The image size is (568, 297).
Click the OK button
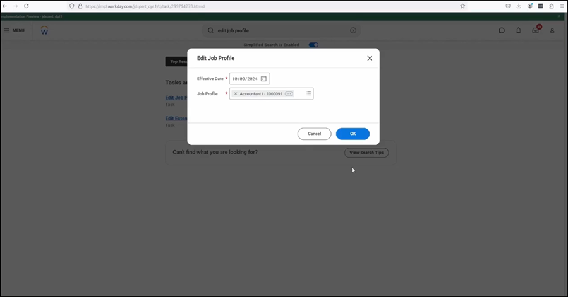[353, 134]
